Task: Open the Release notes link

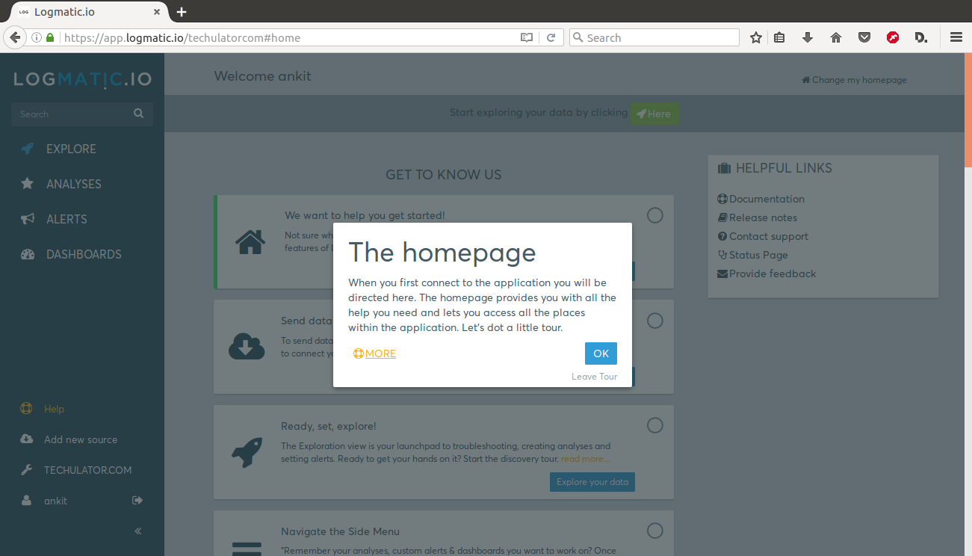Action: coord(758,217)
